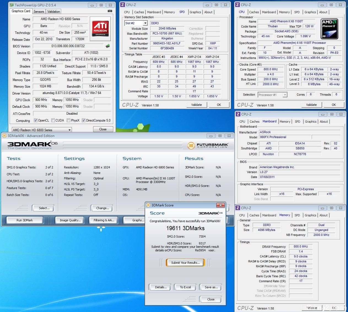Click the 3DMark06 window title icon
Screen dimensions: 348x312
4,136
